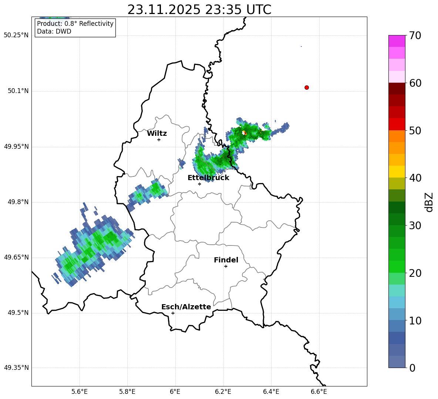Click the orange colorbar band below 50
This screenshot has width=438, height=399.
pyautogui.click(x=397, y=136)
